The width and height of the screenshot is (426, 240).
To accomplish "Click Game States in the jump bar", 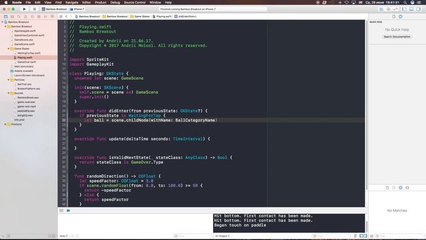I will [x=140, y=17].
